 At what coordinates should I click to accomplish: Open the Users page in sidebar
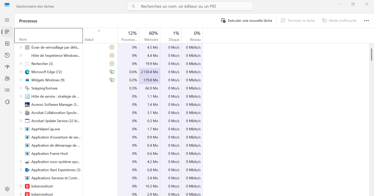click(7, 78)
